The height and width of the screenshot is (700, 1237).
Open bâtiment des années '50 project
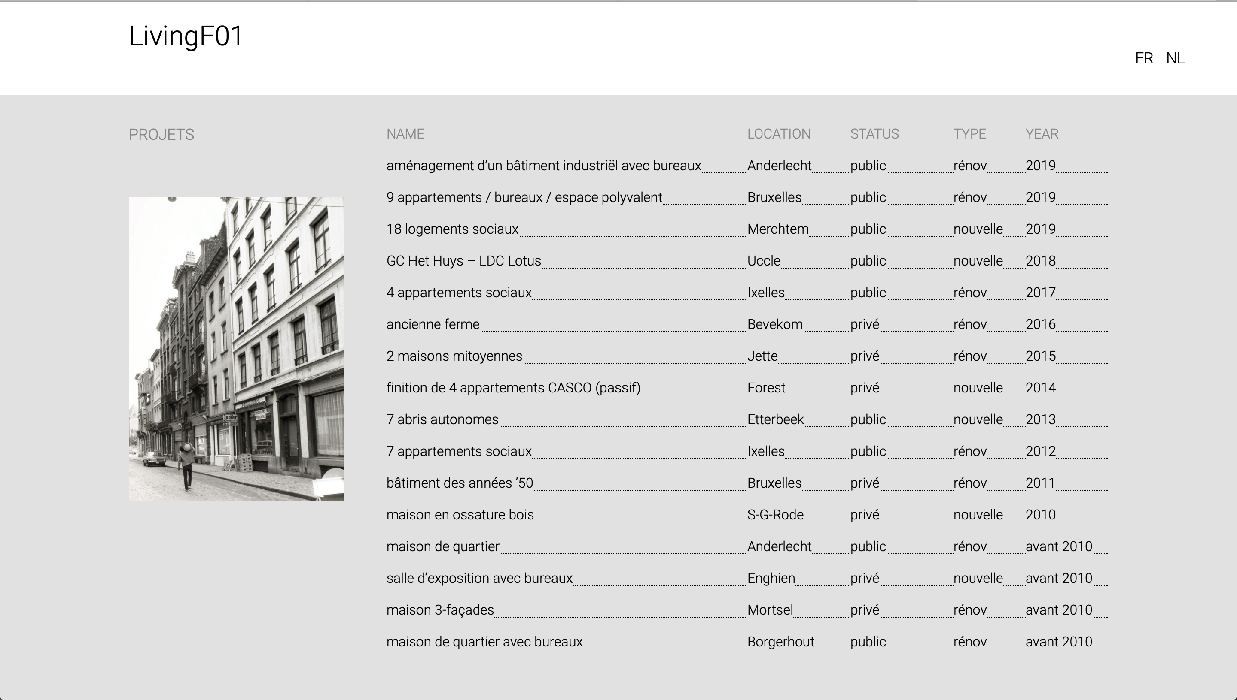460,483
